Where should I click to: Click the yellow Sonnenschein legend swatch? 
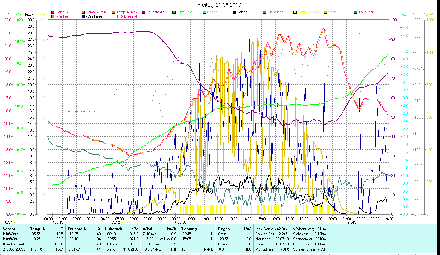click(x=295, y=12)
